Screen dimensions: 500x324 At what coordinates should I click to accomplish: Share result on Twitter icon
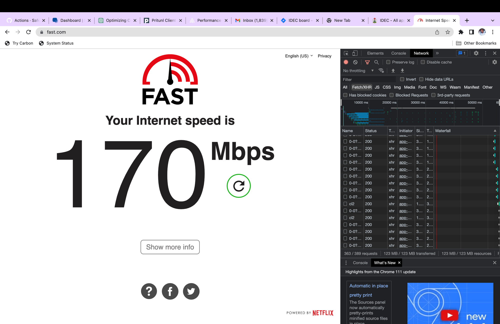click(x=191, y=291)
